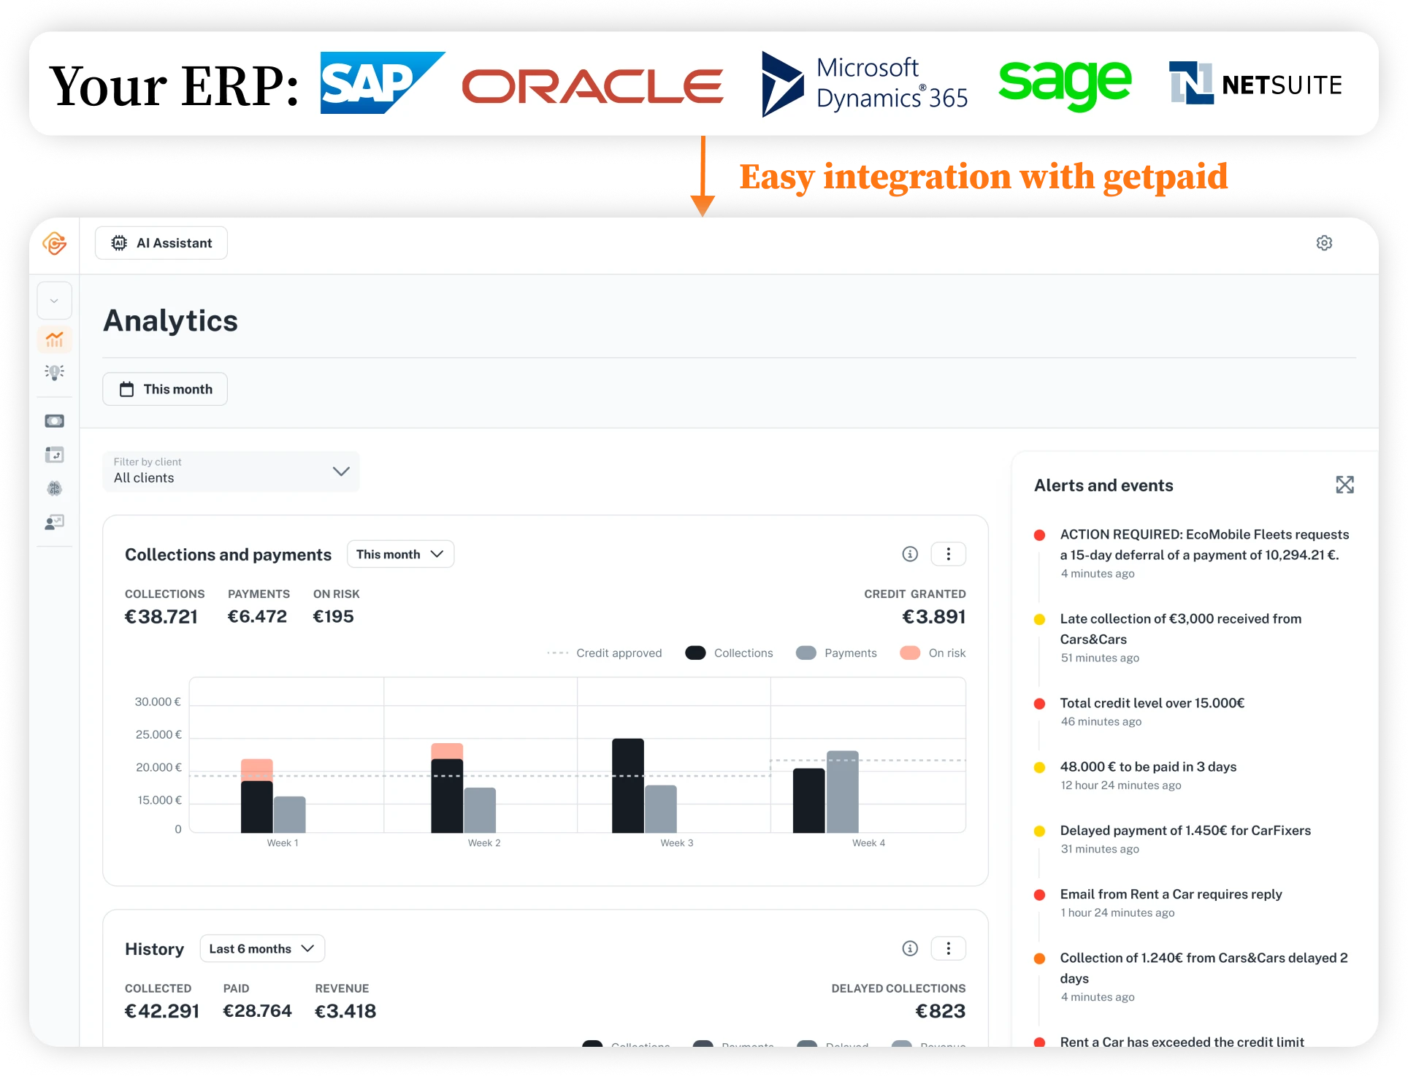Click the Analytics page heading
This screenshot has width=1408, height=1076.
(171, 320)
